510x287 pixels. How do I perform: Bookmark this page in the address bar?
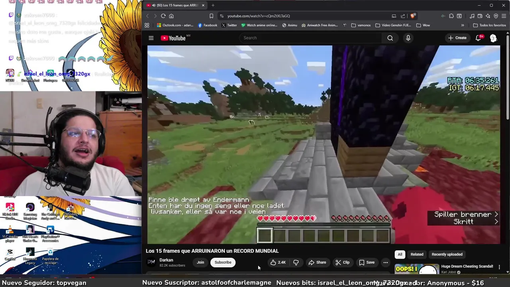pos(211,16)
